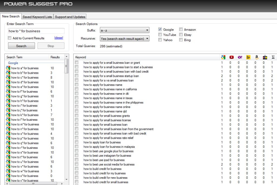The width and height of the screenshot is (277, 185).
Task: Click Google icon beside 'how to h* for business'
Action: (8, 101)
